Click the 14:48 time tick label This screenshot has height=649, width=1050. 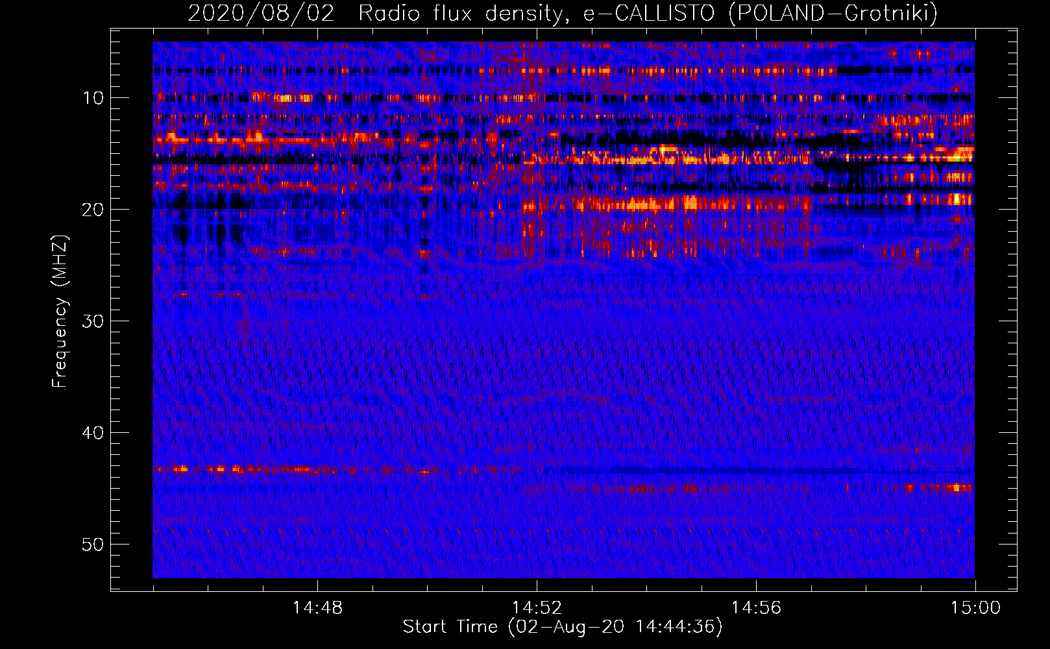[x=317, y=608]
